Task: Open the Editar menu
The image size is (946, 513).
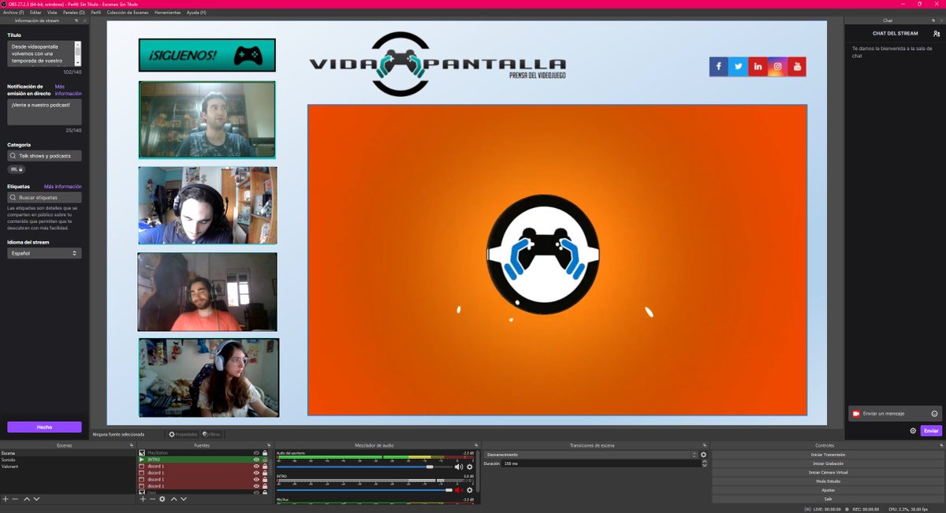Action: (x=36, y=13)
